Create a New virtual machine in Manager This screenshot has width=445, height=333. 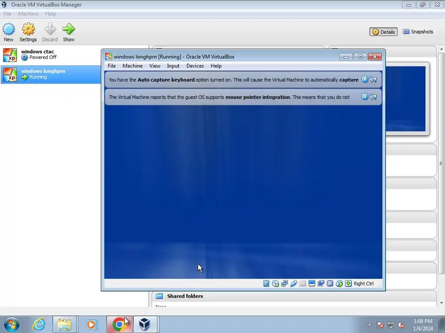click(x=9, y=32)
